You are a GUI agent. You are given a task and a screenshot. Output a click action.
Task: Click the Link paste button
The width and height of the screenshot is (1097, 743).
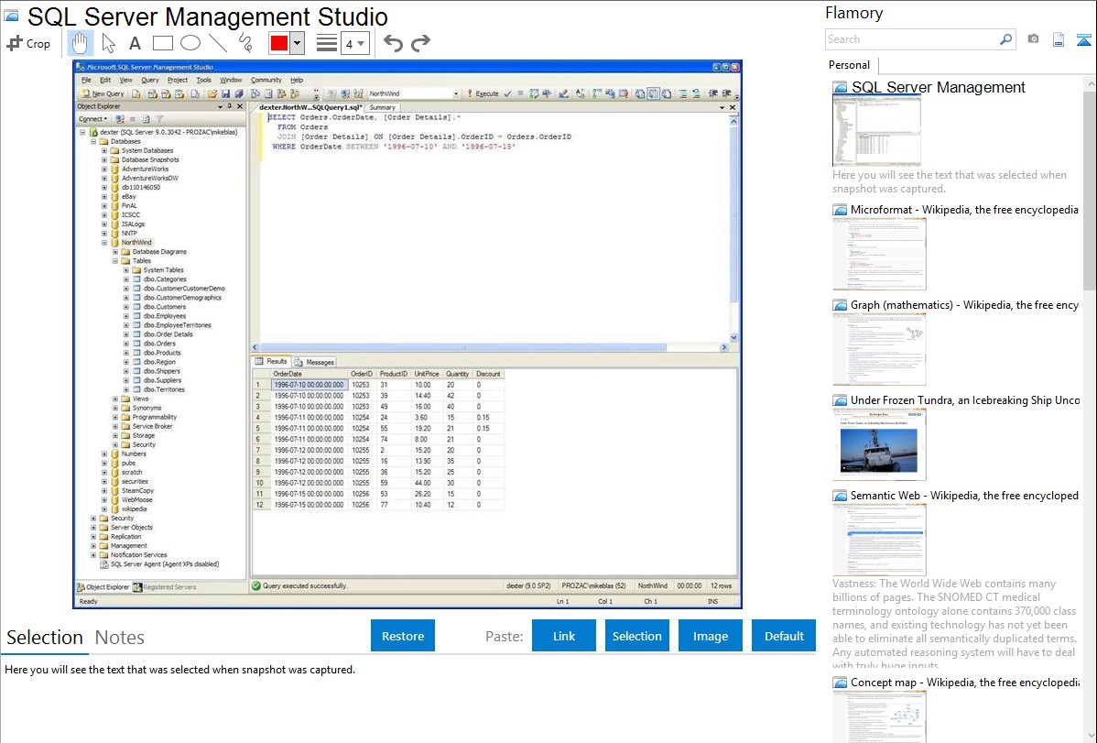pos(564,636)
